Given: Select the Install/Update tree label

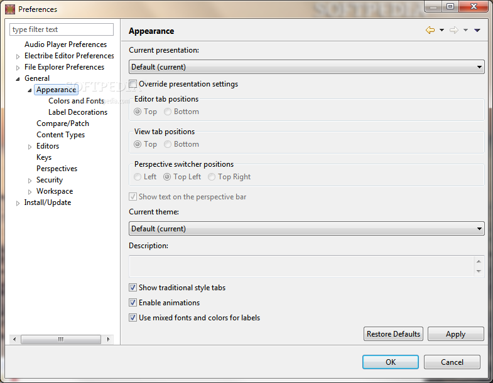Looking at the screenshot, I should point(48,203).
